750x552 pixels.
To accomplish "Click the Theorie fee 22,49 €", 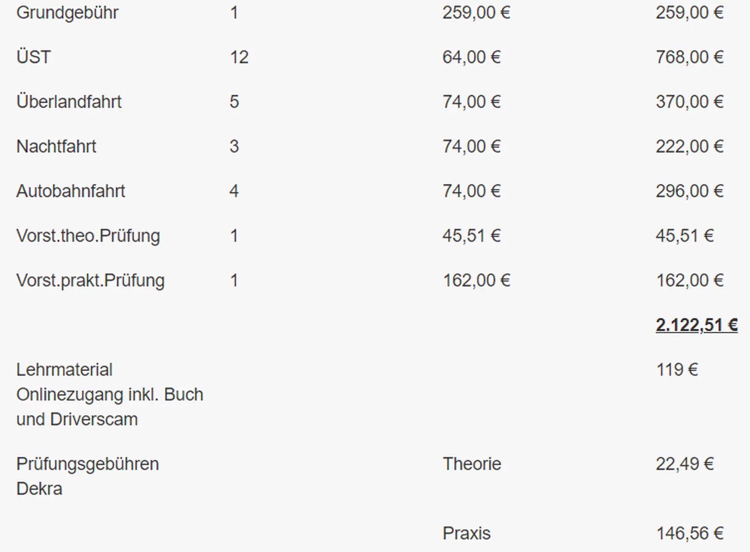I will tap(685, 464).
